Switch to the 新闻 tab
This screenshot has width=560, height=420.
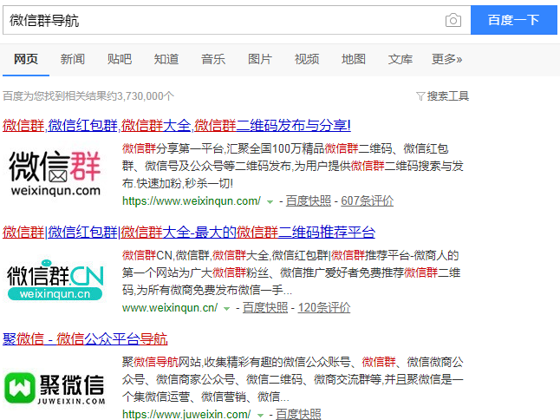tap(73, 59)
